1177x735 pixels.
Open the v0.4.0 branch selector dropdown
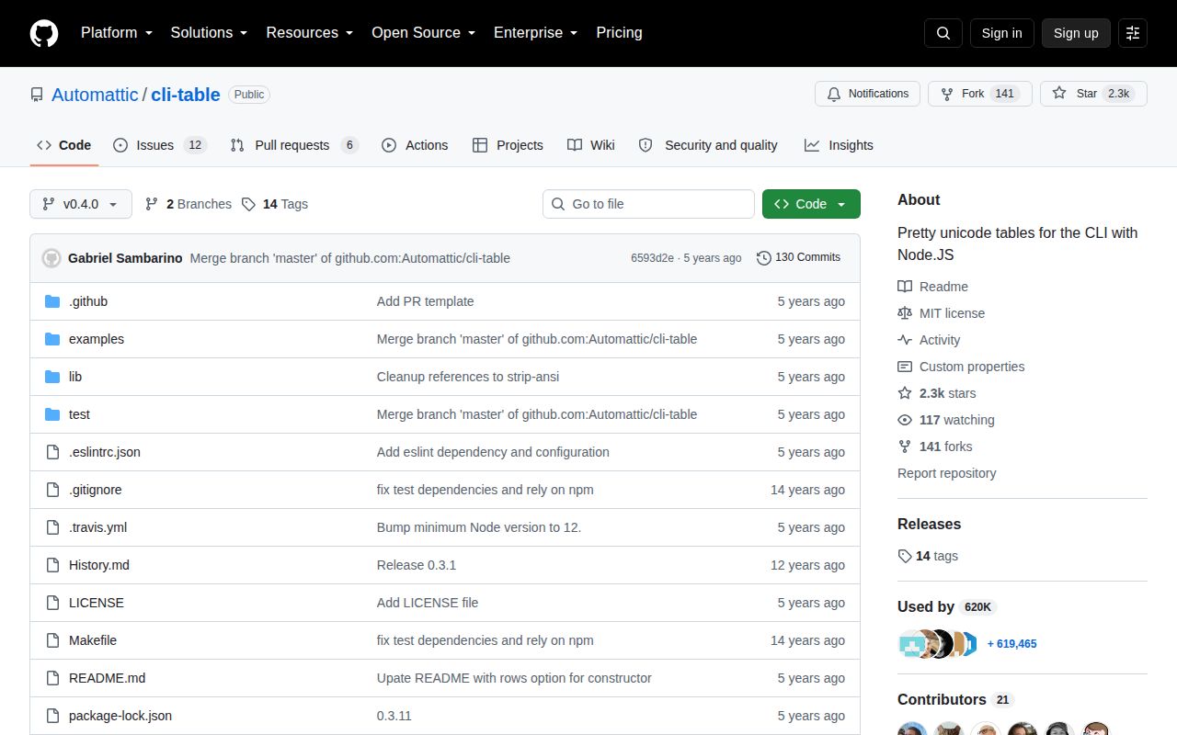coord(81,204)
